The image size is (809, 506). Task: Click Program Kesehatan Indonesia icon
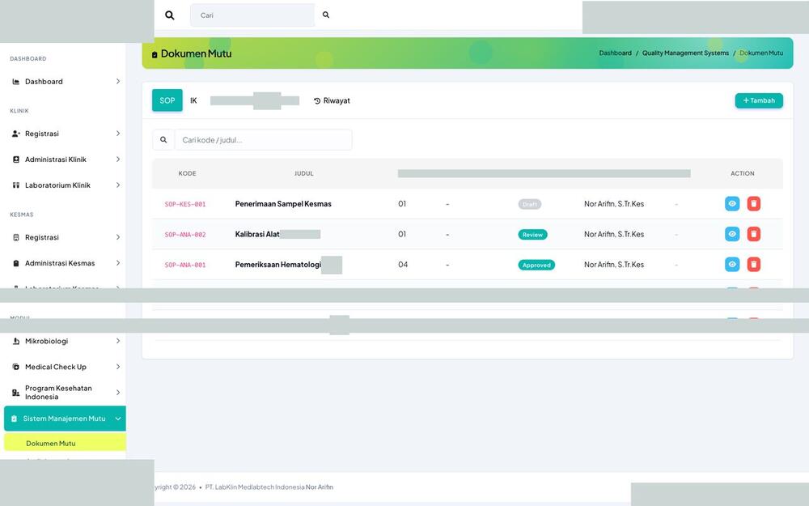[16, 393]
